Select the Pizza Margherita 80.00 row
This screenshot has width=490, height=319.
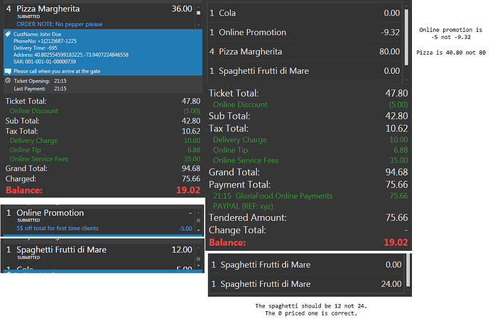point(305,52)
